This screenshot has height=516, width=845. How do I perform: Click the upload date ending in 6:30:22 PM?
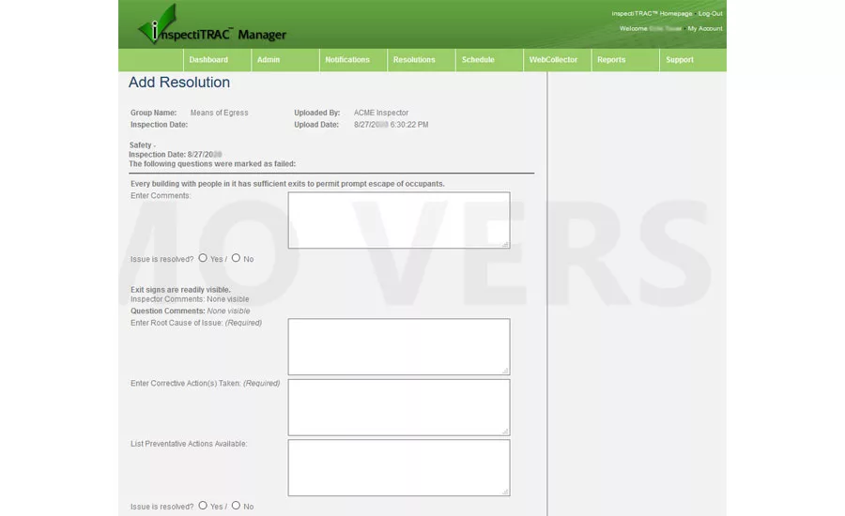(392, 125)
